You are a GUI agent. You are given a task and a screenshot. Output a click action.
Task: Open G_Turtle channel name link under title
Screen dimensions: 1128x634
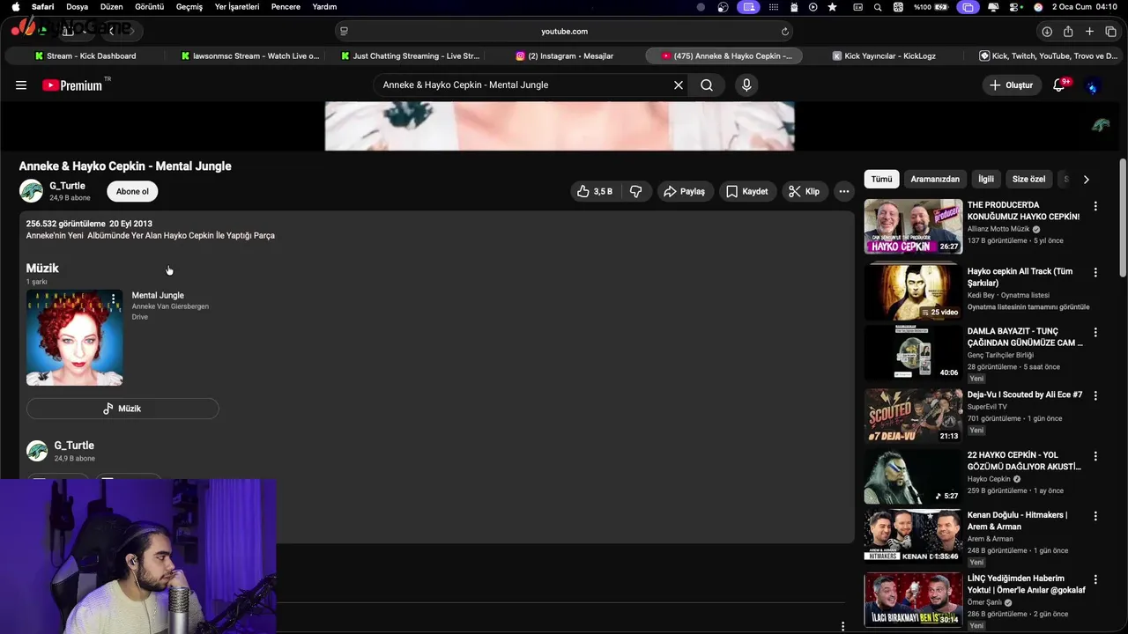click(67, 186)
